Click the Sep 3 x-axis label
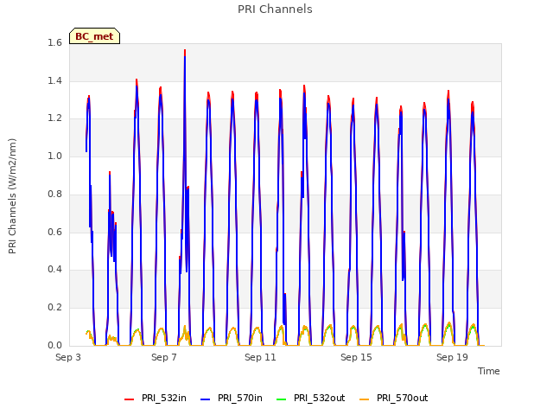 click(x=68, y=357)
